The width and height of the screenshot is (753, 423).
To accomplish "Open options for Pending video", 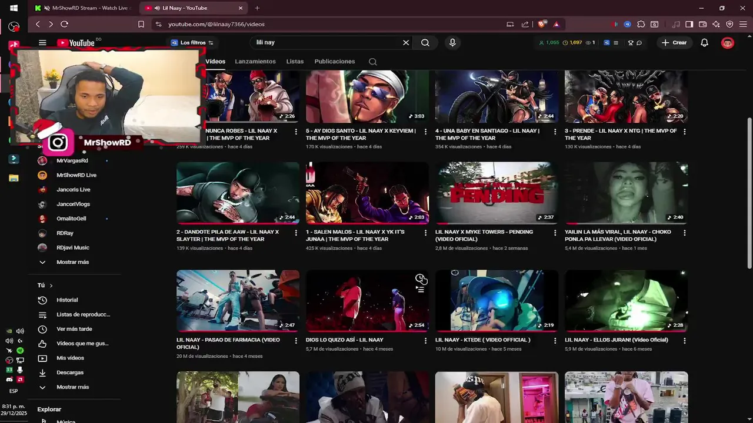I will point(555,233).
